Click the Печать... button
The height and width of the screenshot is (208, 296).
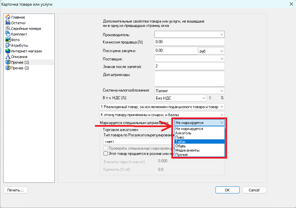click(16, 190)
